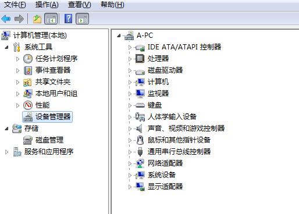This screenshot has height=214, width=299.
Task: Select the 性能 label in left tree
Action: pos(42,105)
